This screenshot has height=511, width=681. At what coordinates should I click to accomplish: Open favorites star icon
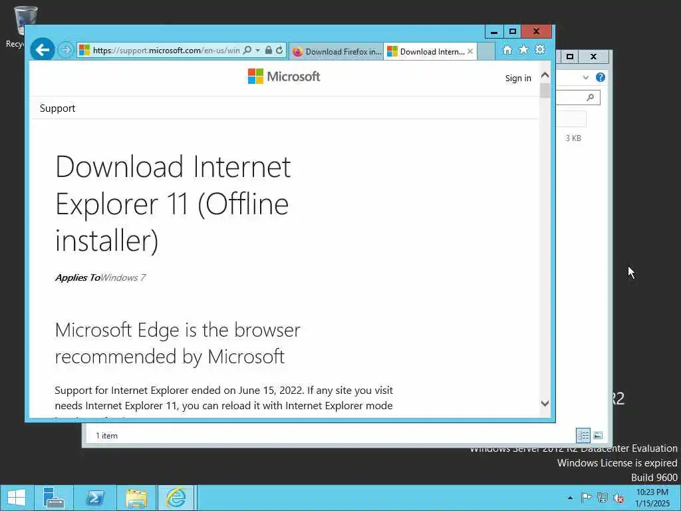[523, 50]
